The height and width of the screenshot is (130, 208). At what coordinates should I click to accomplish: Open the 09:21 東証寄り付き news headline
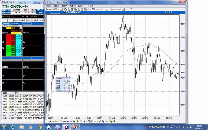coord(23,118)
